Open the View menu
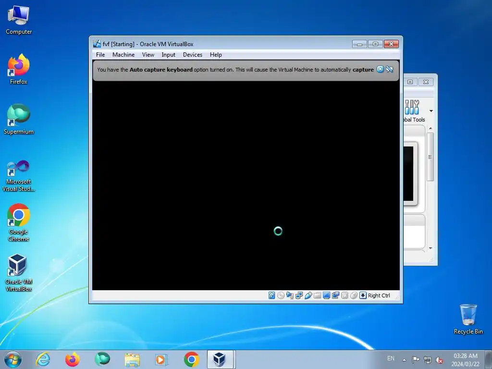The width and height of the screenshot is (492, 369). [148, 55]
